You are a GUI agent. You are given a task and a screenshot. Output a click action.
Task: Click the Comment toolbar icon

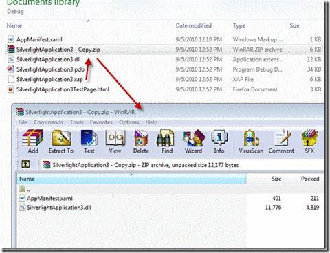click(283, 138)
